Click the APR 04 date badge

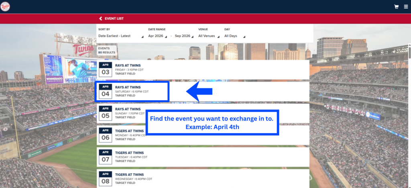coord(106,91)
